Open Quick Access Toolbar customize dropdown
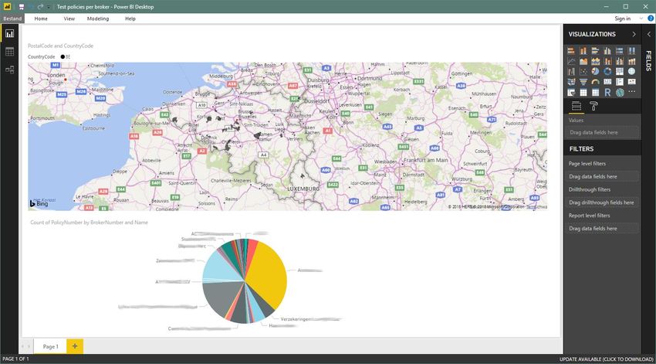Viewport: 656px width, 364px height. [x=49, y=7]
